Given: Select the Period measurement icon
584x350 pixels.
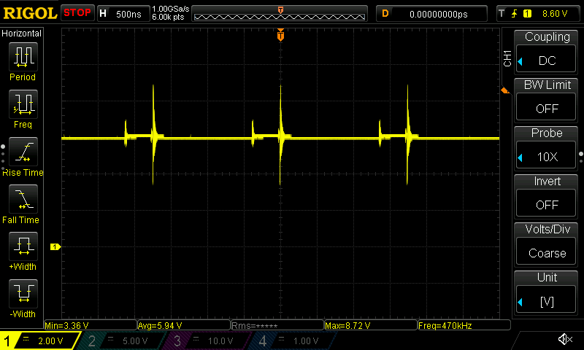Looking at the screenshot, I should [x=23, y=57].
